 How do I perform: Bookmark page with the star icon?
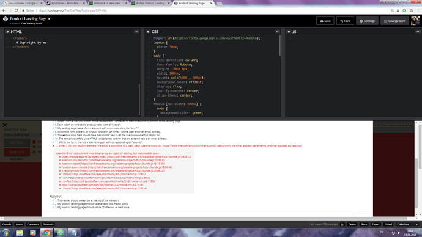click(x=398, y=10)
